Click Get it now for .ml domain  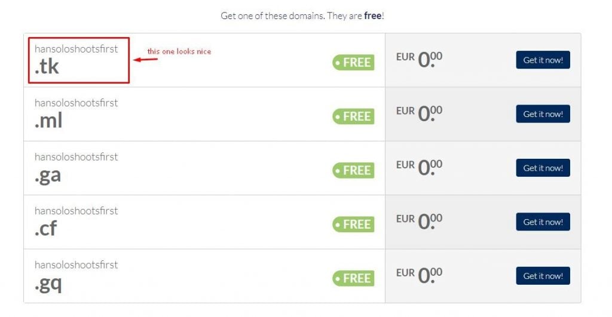(x=543, y=114)
